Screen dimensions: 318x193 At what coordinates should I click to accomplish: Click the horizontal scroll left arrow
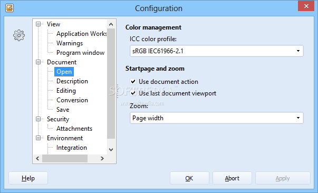point(37,158)
